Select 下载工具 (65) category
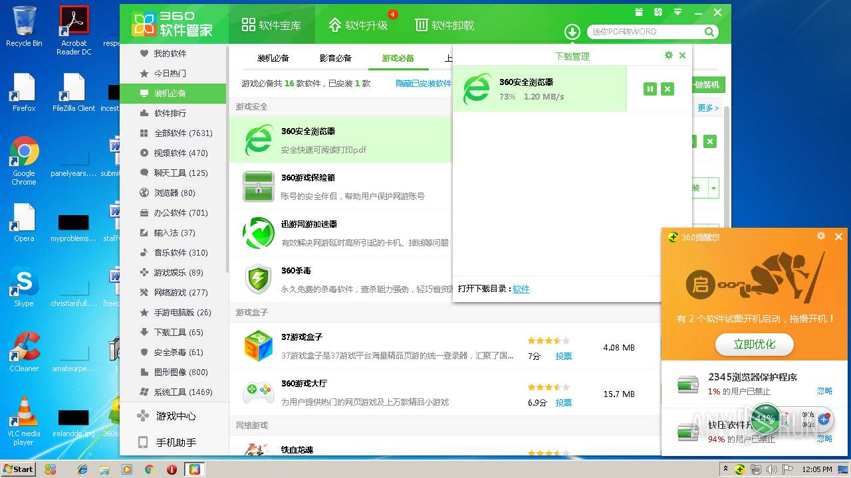Image resolution: width=851 pixels, height=478 pixels. (x=173, y=332)
